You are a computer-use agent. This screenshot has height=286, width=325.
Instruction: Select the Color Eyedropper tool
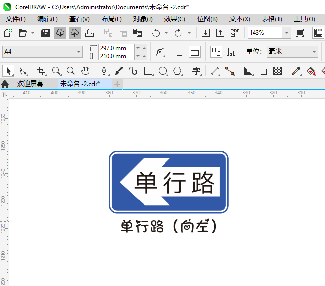(x=296, y=71)
